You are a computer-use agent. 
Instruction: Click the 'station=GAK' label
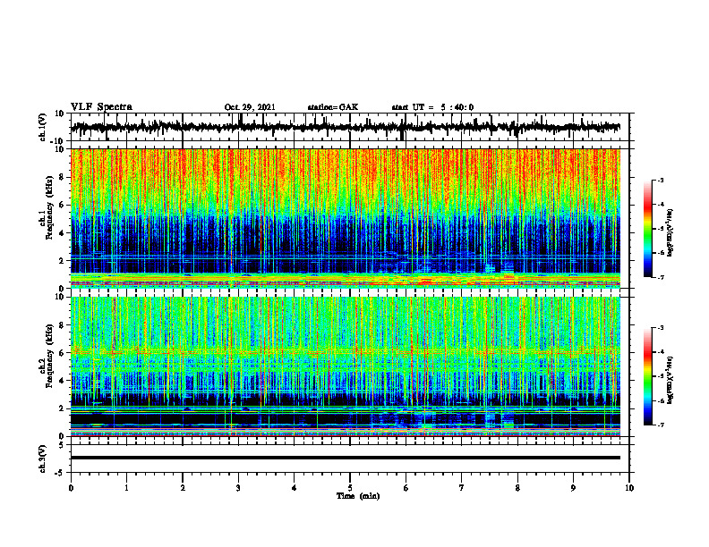click(333, 107)
